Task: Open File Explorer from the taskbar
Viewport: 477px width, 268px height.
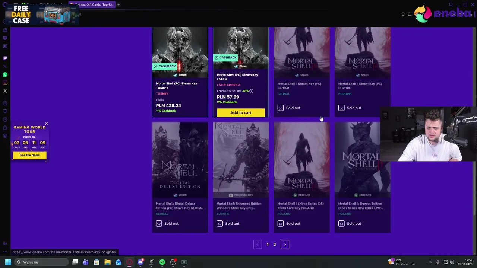Action: click(107, 262)
